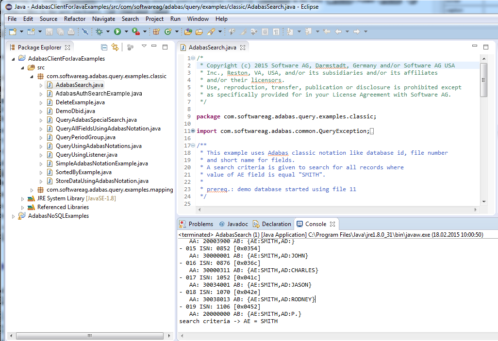Expand the JRE System Library node
The width and height of the screenshot is (498, 341).
point(23,198)
